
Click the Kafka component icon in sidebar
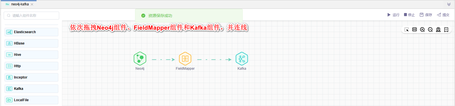click(x=9, y=89)
